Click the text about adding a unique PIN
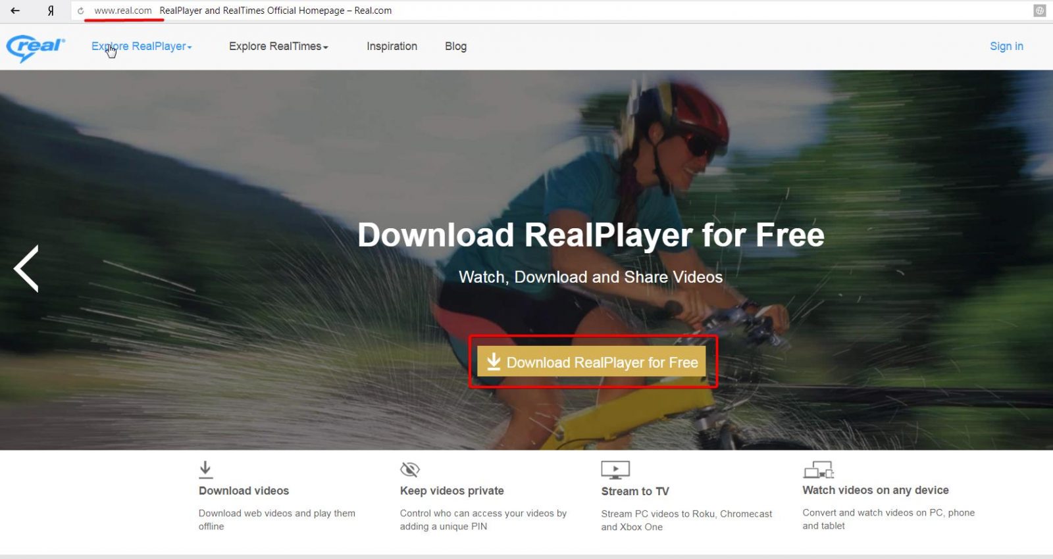This screenshot has width=1053, height=559. (x=483, y=520)
